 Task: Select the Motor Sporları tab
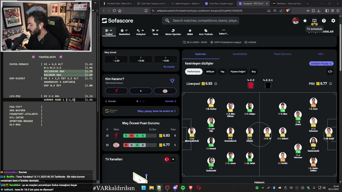(x=173, y=32)
